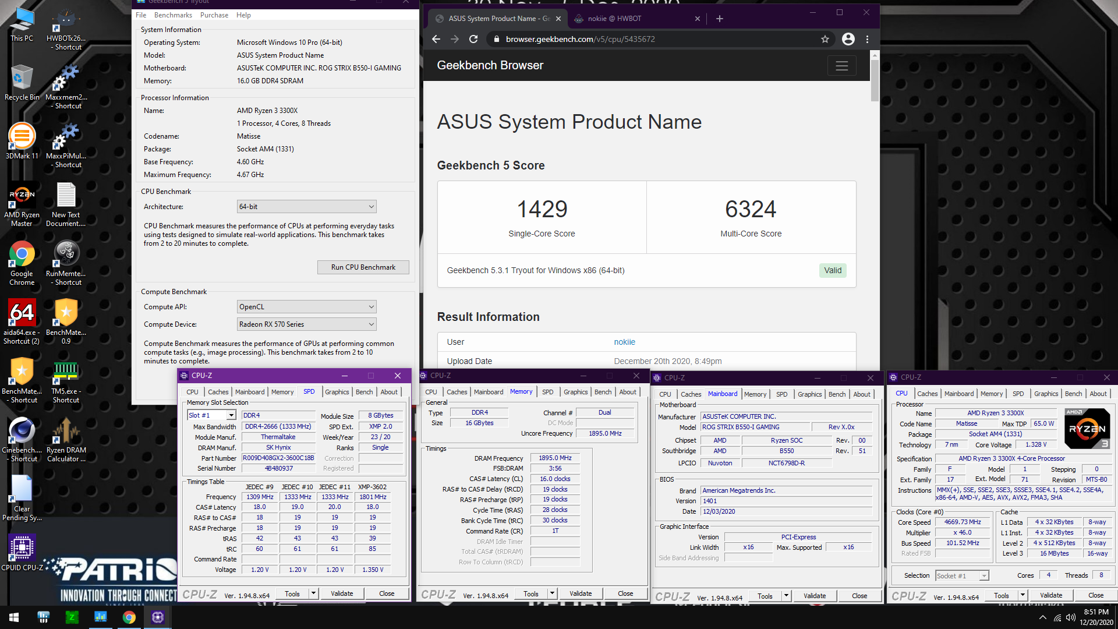Image resolution: width=1118 pixels, height=629 pixels.
Task: Click Tools button in SPD CPU-Z window
Action: point(292,593)
